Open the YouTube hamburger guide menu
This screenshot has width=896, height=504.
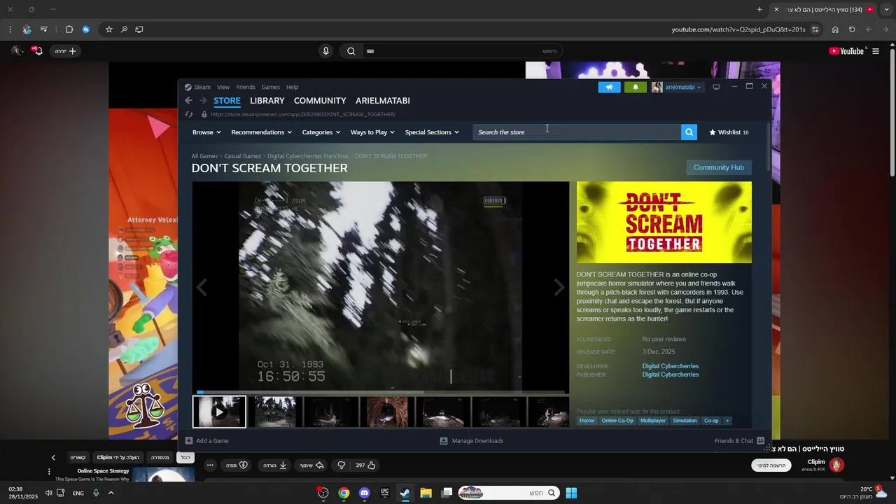(x=876, y=51)
